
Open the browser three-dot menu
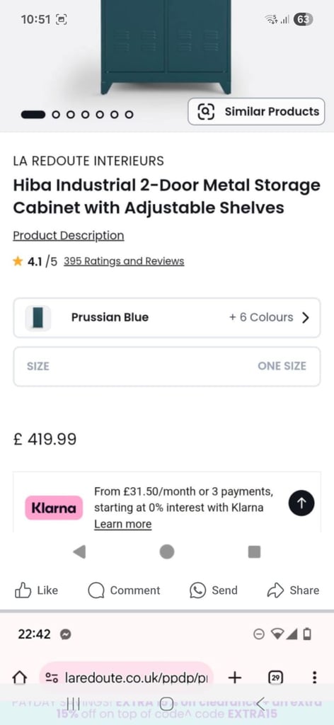click(315, 678)
